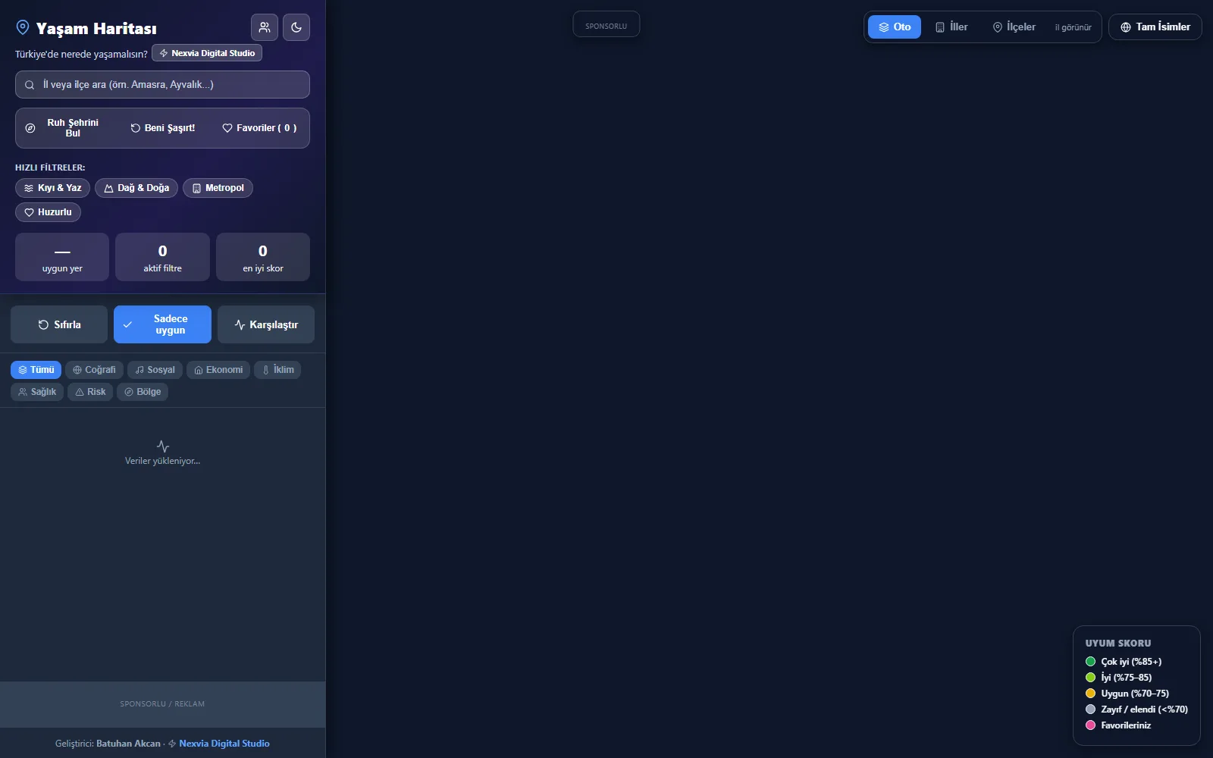
Task: Open the İklim filter category tab
Action: point(277,370)
